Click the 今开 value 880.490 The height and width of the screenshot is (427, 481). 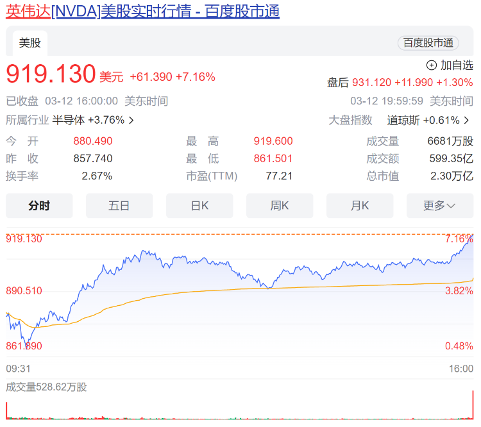click(93, 141)
